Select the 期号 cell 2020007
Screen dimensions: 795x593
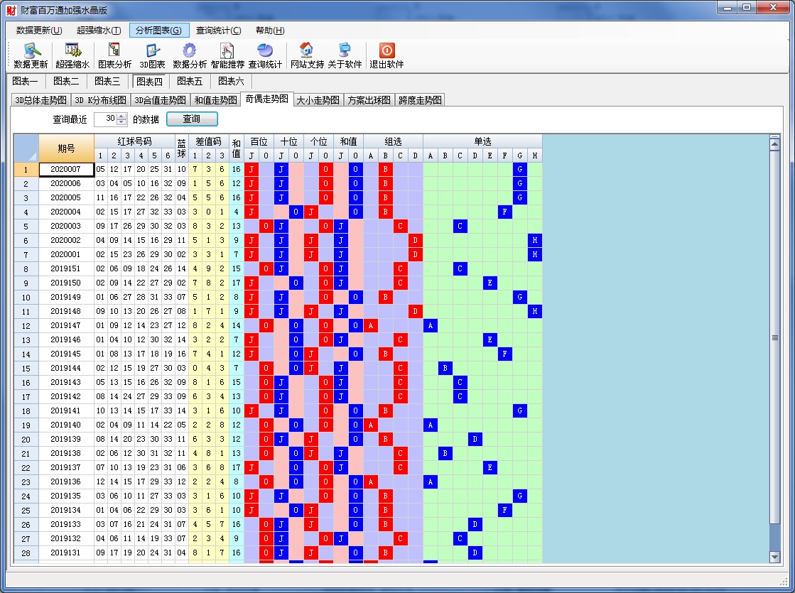pos(66,170)
